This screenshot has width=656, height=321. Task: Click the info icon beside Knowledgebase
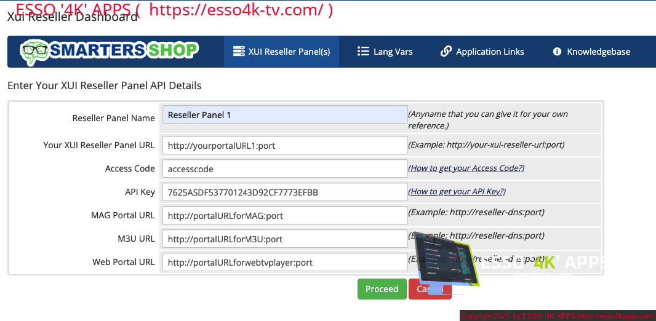pos(557,52)
